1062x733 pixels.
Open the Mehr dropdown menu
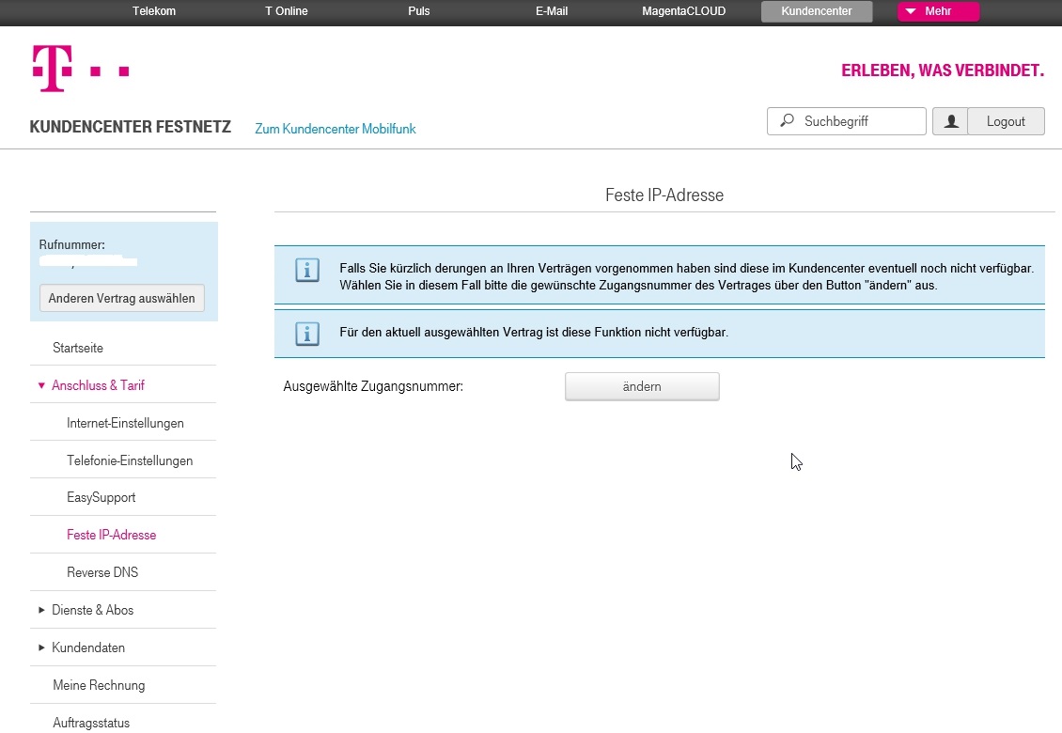coord(937,11)
